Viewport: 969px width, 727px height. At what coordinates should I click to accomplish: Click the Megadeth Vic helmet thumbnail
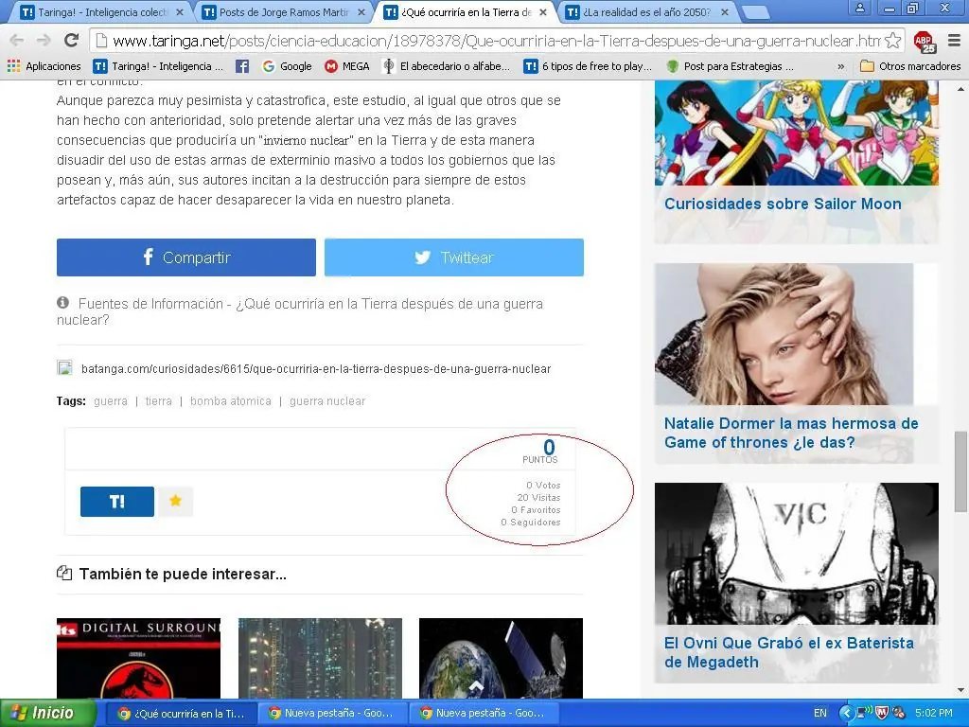pyautogui.click(x=797, y=554)
